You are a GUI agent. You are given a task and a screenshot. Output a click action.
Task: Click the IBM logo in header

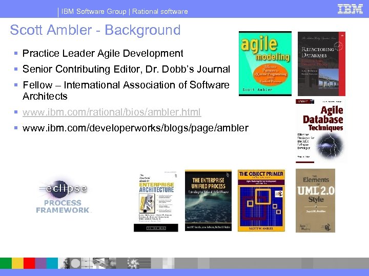[350, 9]
